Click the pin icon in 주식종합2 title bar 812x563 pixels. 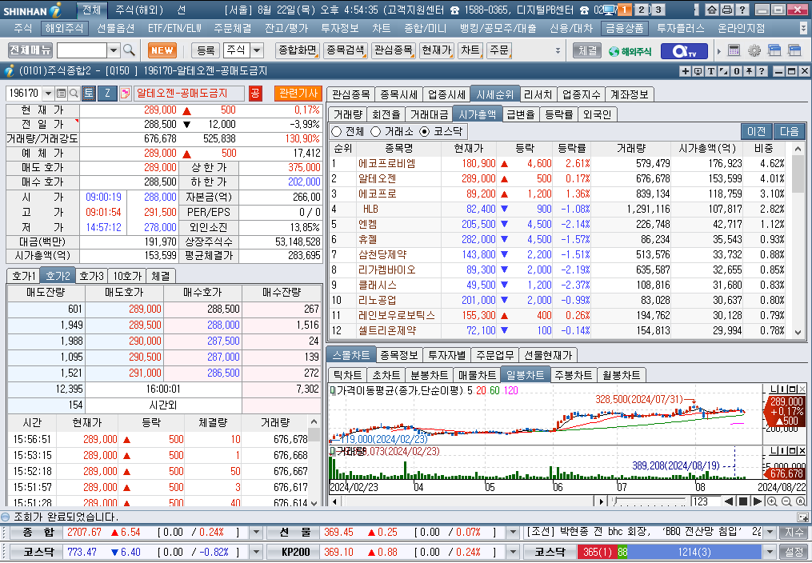pyautogui.click(x=749, y=71)
